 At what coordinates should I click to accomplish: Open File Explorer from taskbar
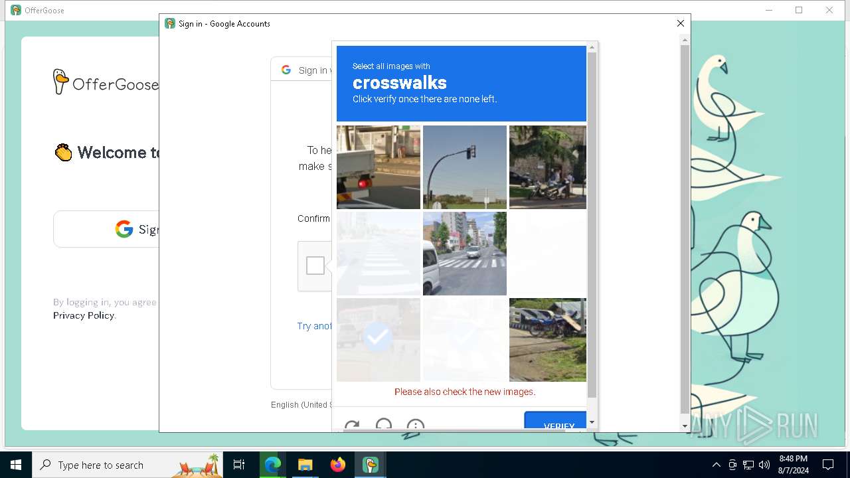[x=305, y=465]
